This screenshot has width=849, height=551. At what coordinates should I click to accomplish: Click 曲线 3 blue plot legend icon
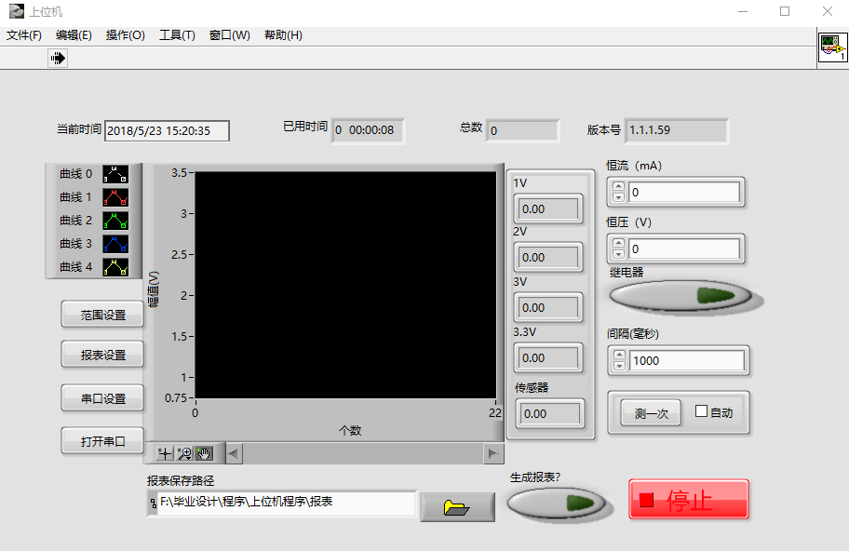point(115,244)
